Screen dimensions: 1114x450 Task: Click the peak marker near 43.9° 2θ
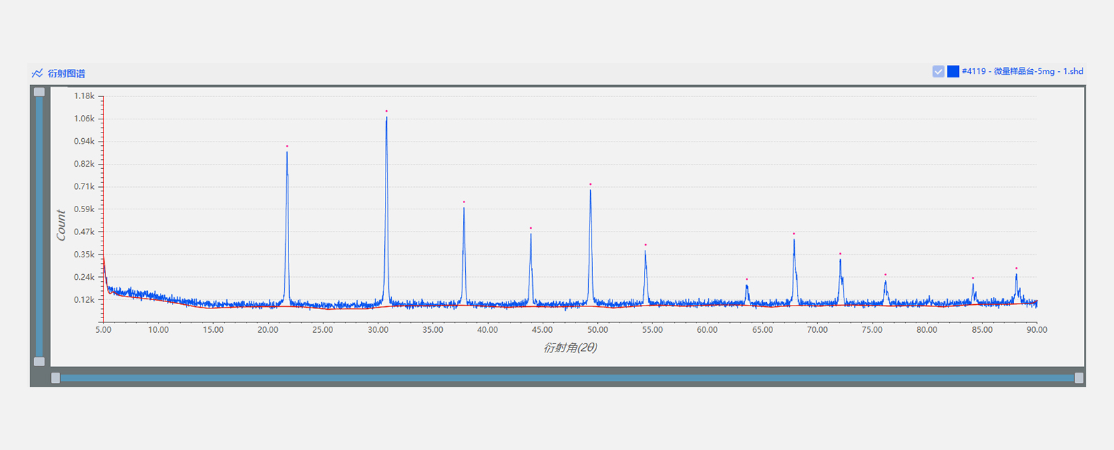click(x=531, y=228)
